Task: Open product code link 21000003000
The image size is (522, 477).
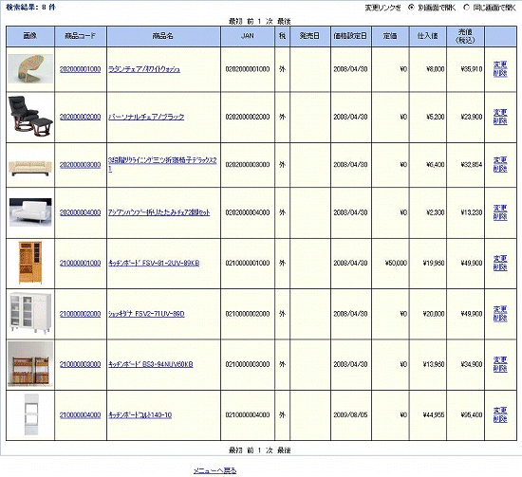Action: click(81, 364)
